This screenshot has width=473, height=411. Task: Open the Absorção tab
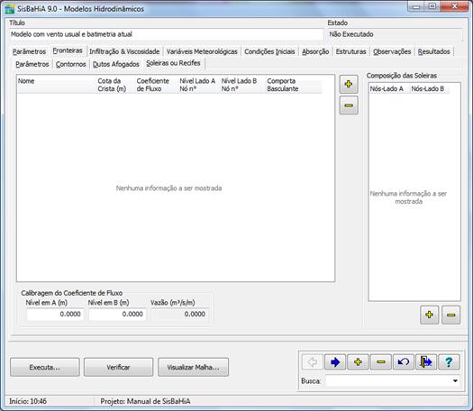(x=315, y=51)
